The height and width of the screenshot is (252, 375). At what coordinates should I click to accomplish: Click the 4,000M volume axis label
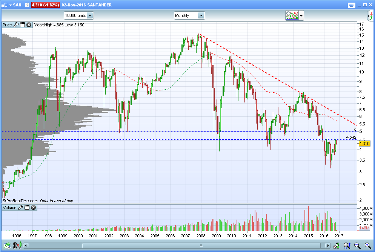coord(366,209)
